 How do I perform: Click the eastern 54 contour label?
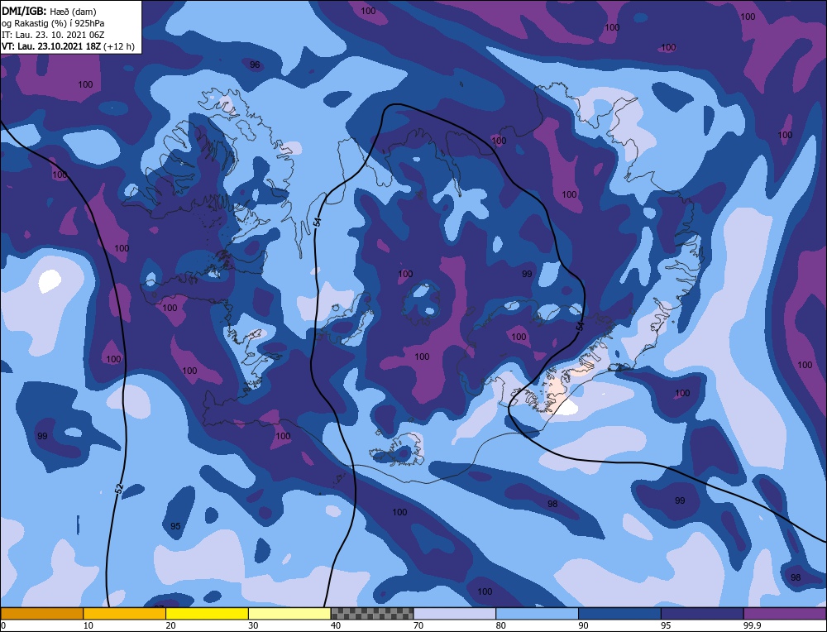(x=581, y=327)
